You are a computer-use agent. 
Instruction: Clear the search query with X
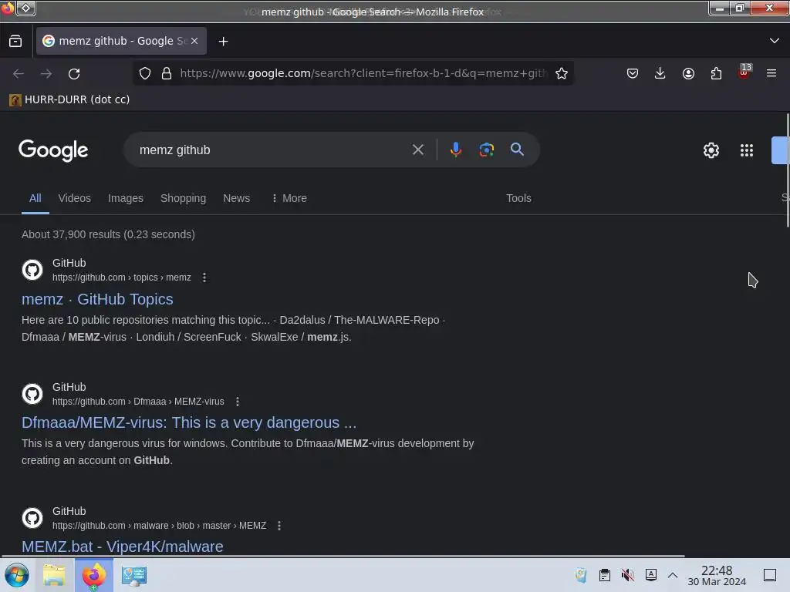click(x=417, y=150)
